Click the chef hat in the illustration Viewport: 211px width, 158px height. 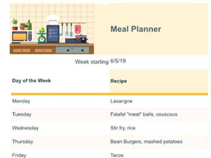coord(53,20)
